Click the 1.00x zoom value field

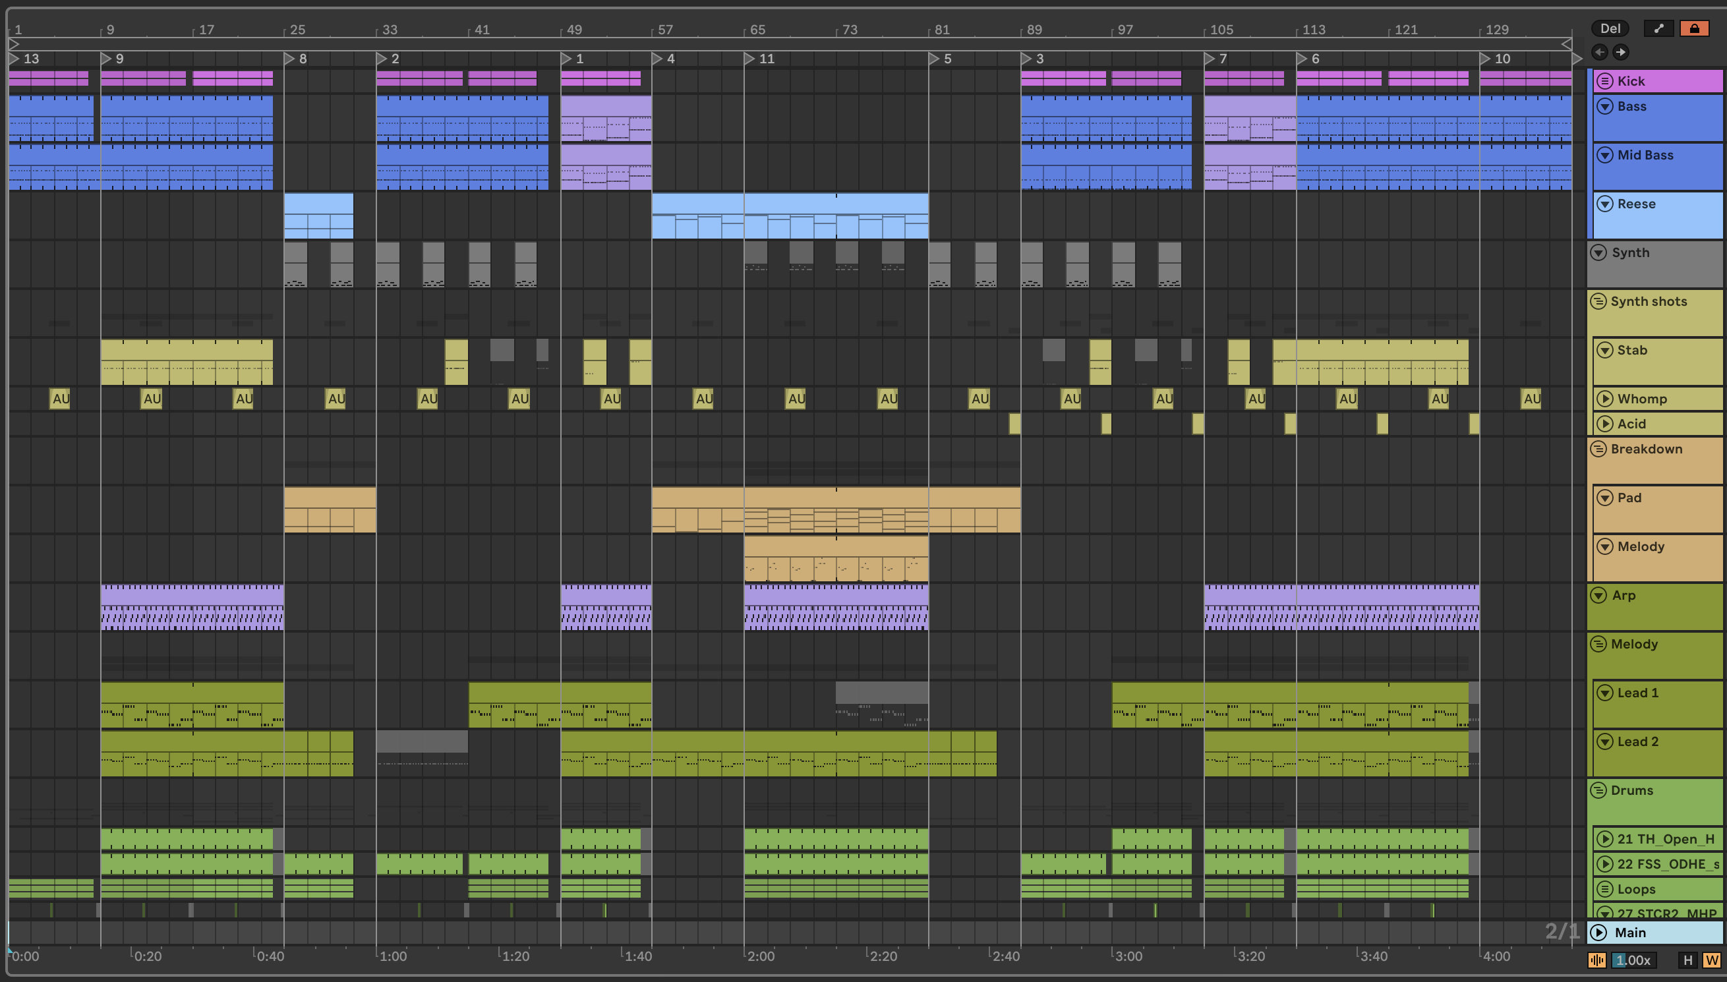[1633, 960]
